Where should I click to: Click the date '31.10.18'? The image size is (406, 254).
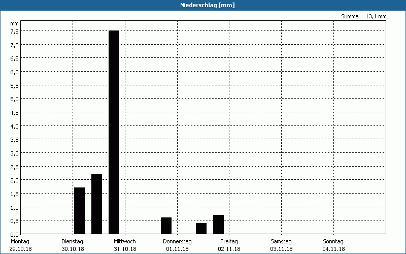coord(125,249)
